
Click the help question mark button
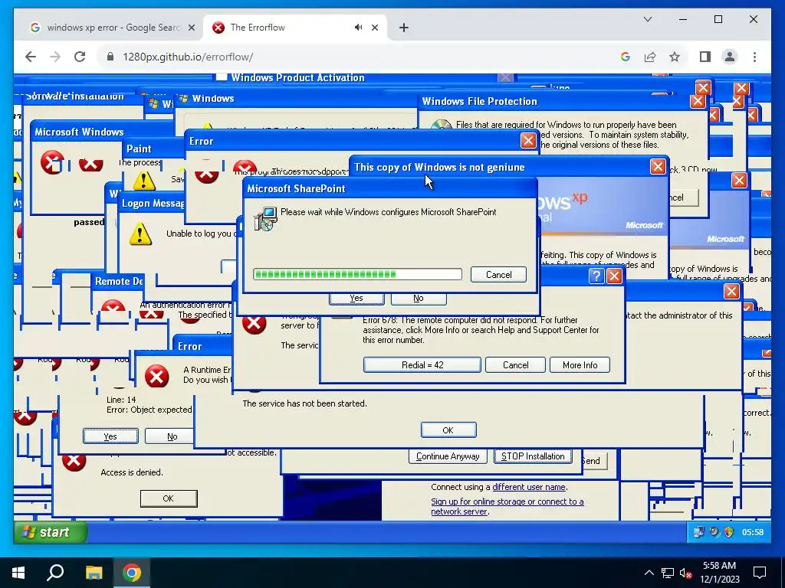pos(596,276)
